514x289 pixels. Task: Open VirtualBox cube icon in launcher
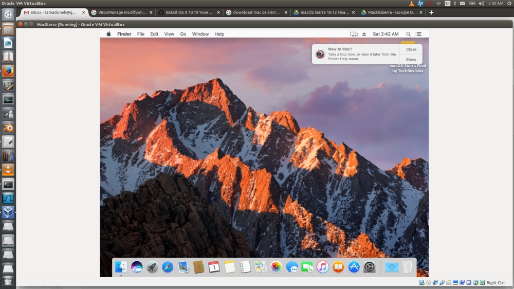point(8,212)
